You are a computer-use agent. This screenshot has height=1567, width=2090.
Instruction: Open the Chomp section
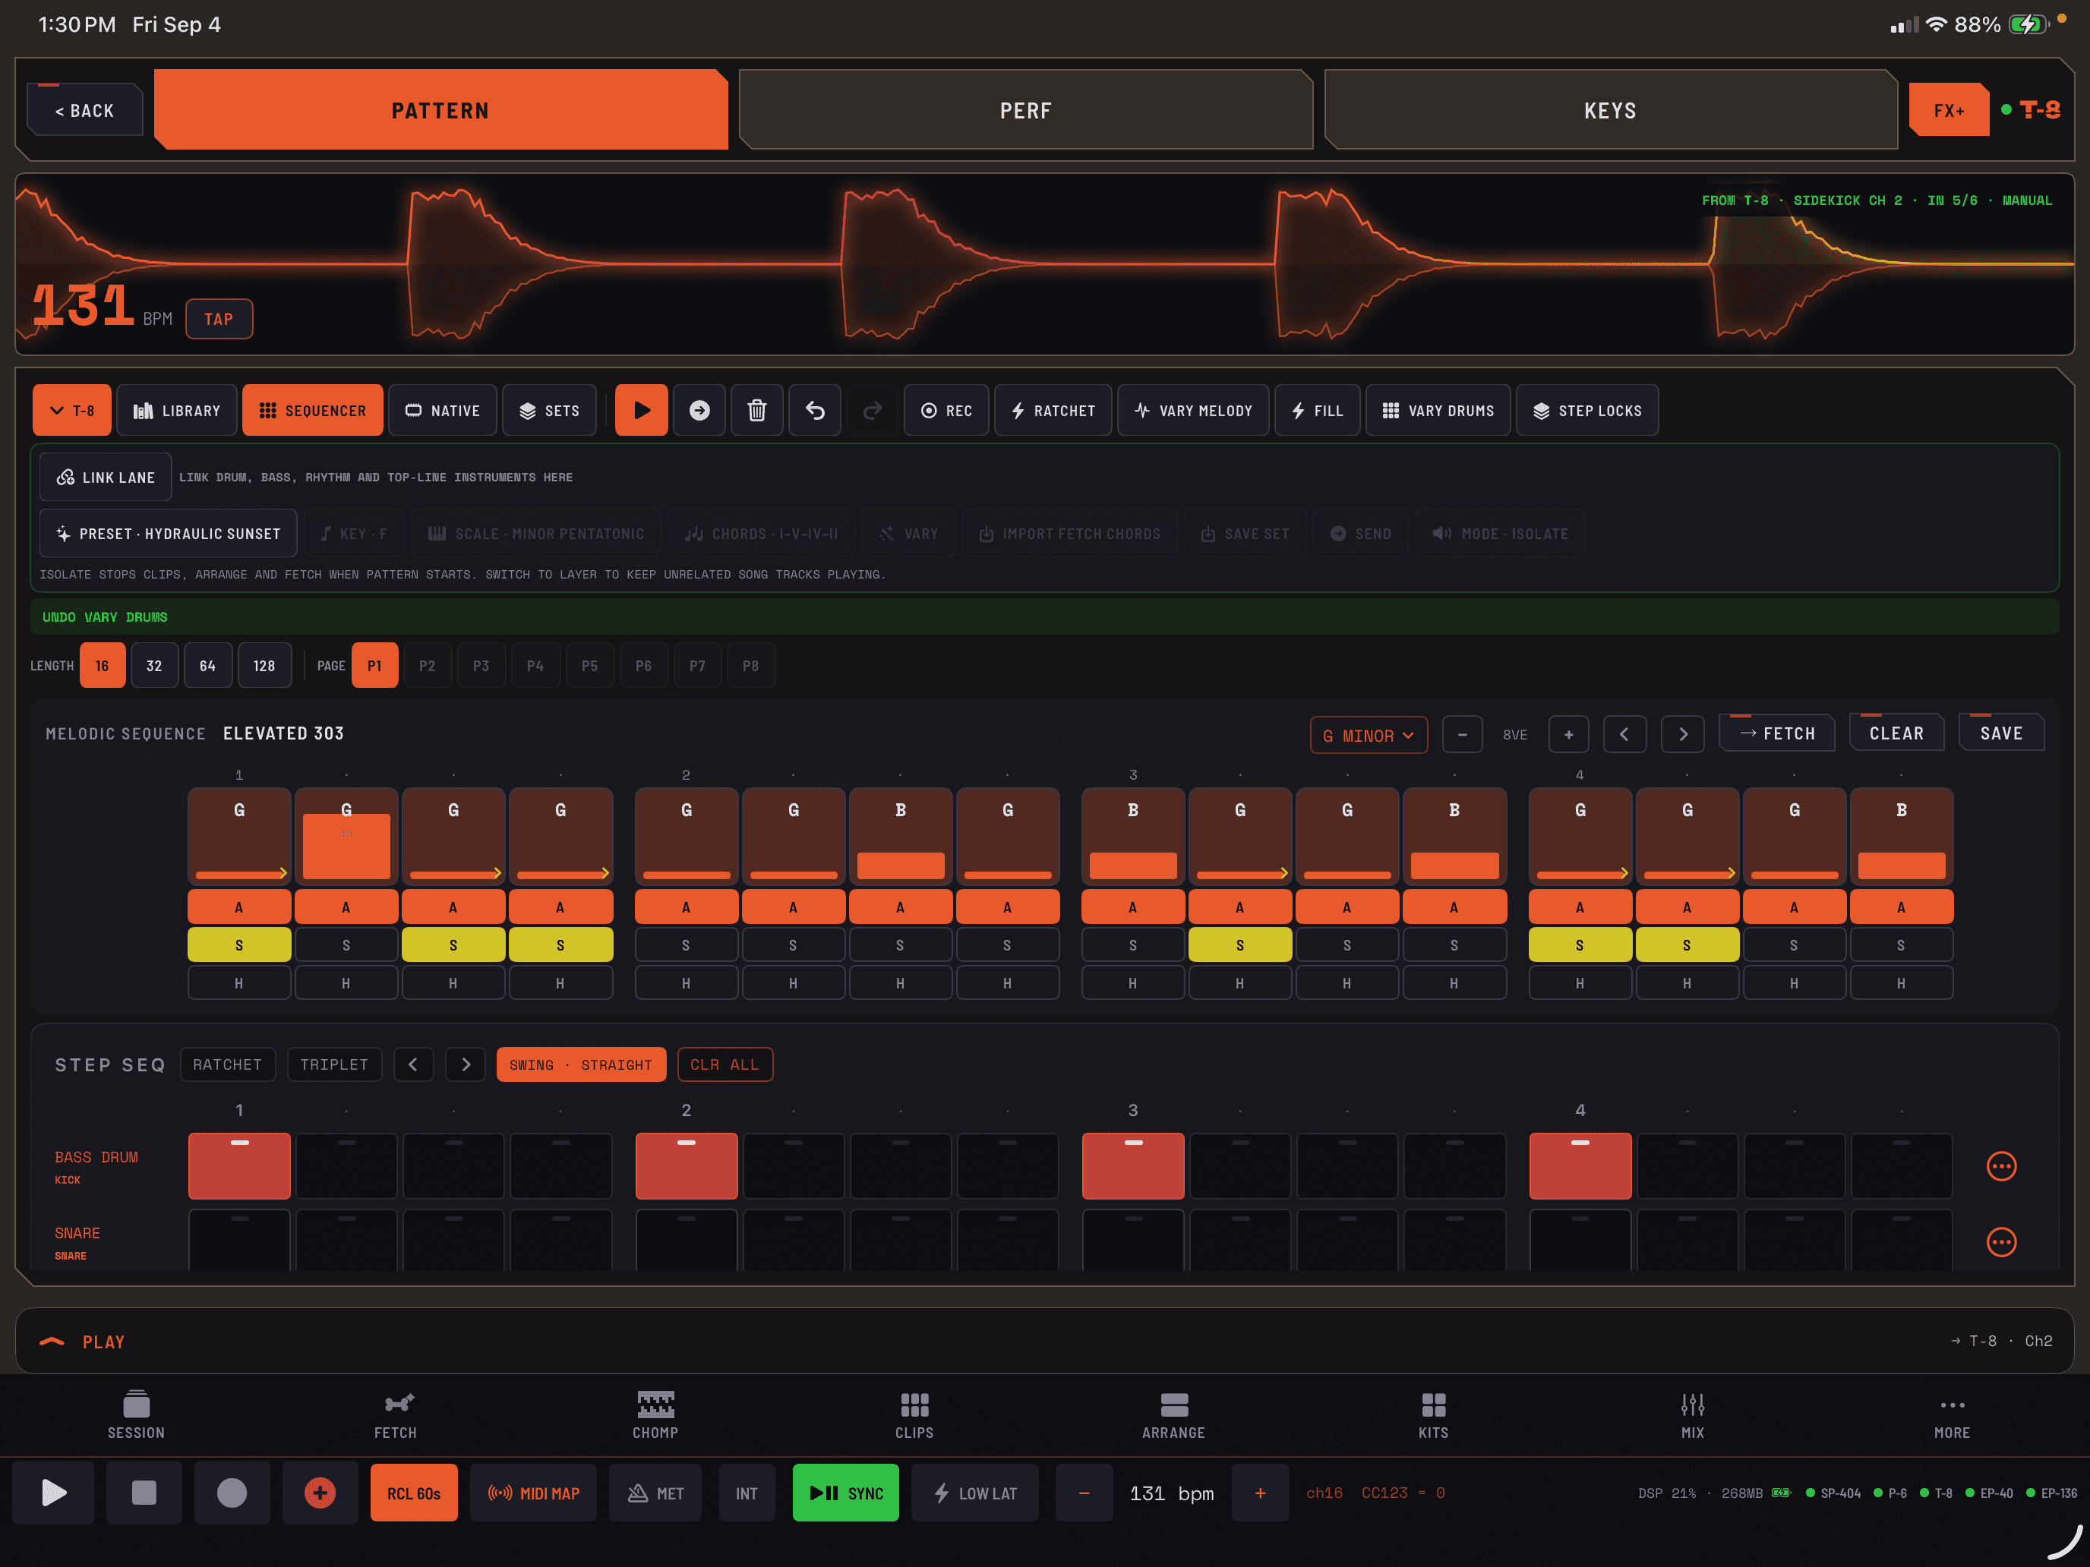tap(655, 1414)
